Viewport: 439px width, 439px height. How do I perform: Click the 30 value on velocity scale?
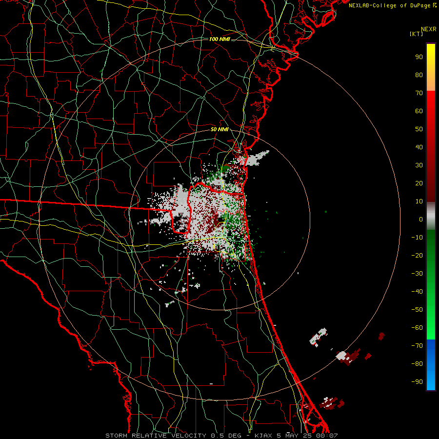coord(419,165)
